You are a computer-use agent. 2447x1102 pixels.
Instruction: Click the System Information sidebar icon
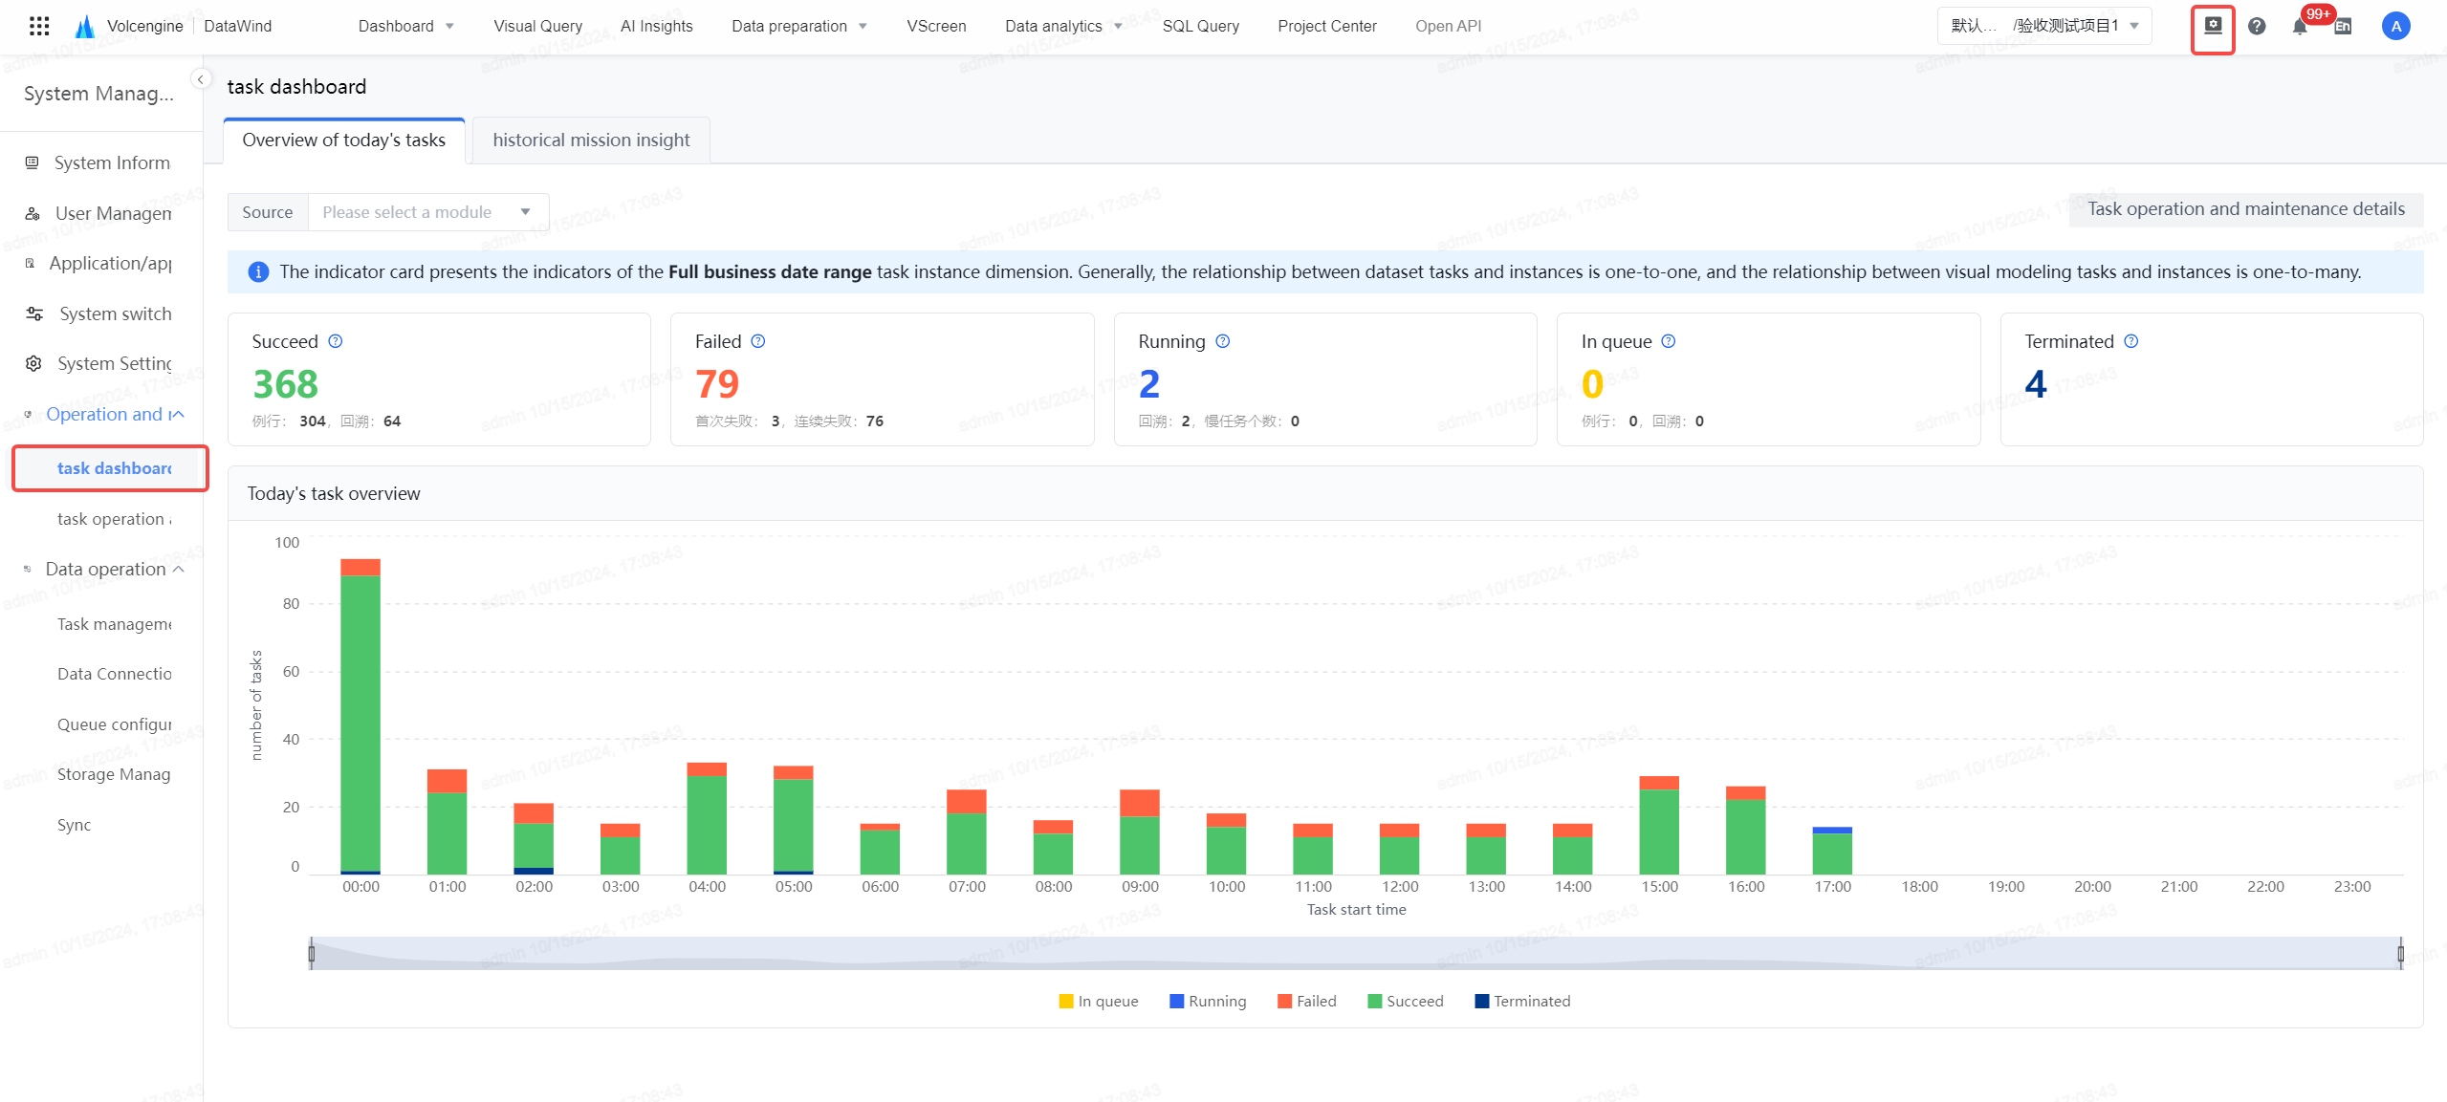(x=33, y=162)
